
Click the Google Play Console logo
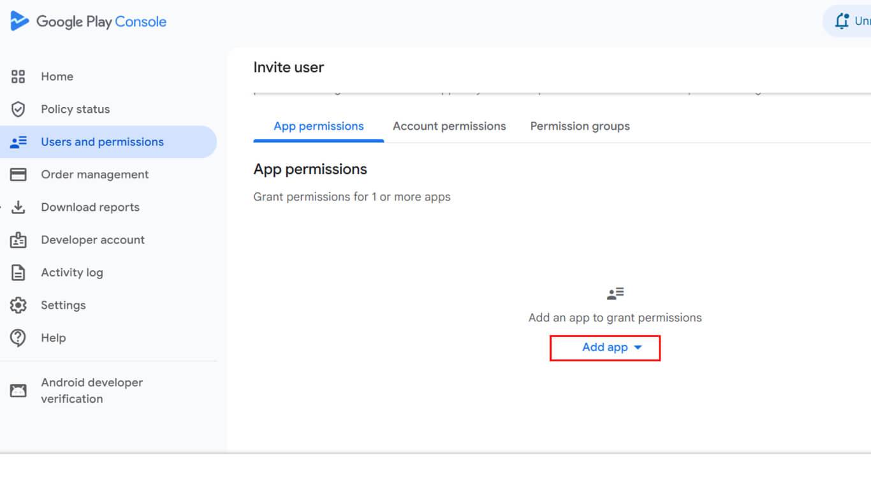[x=20, y=21]
